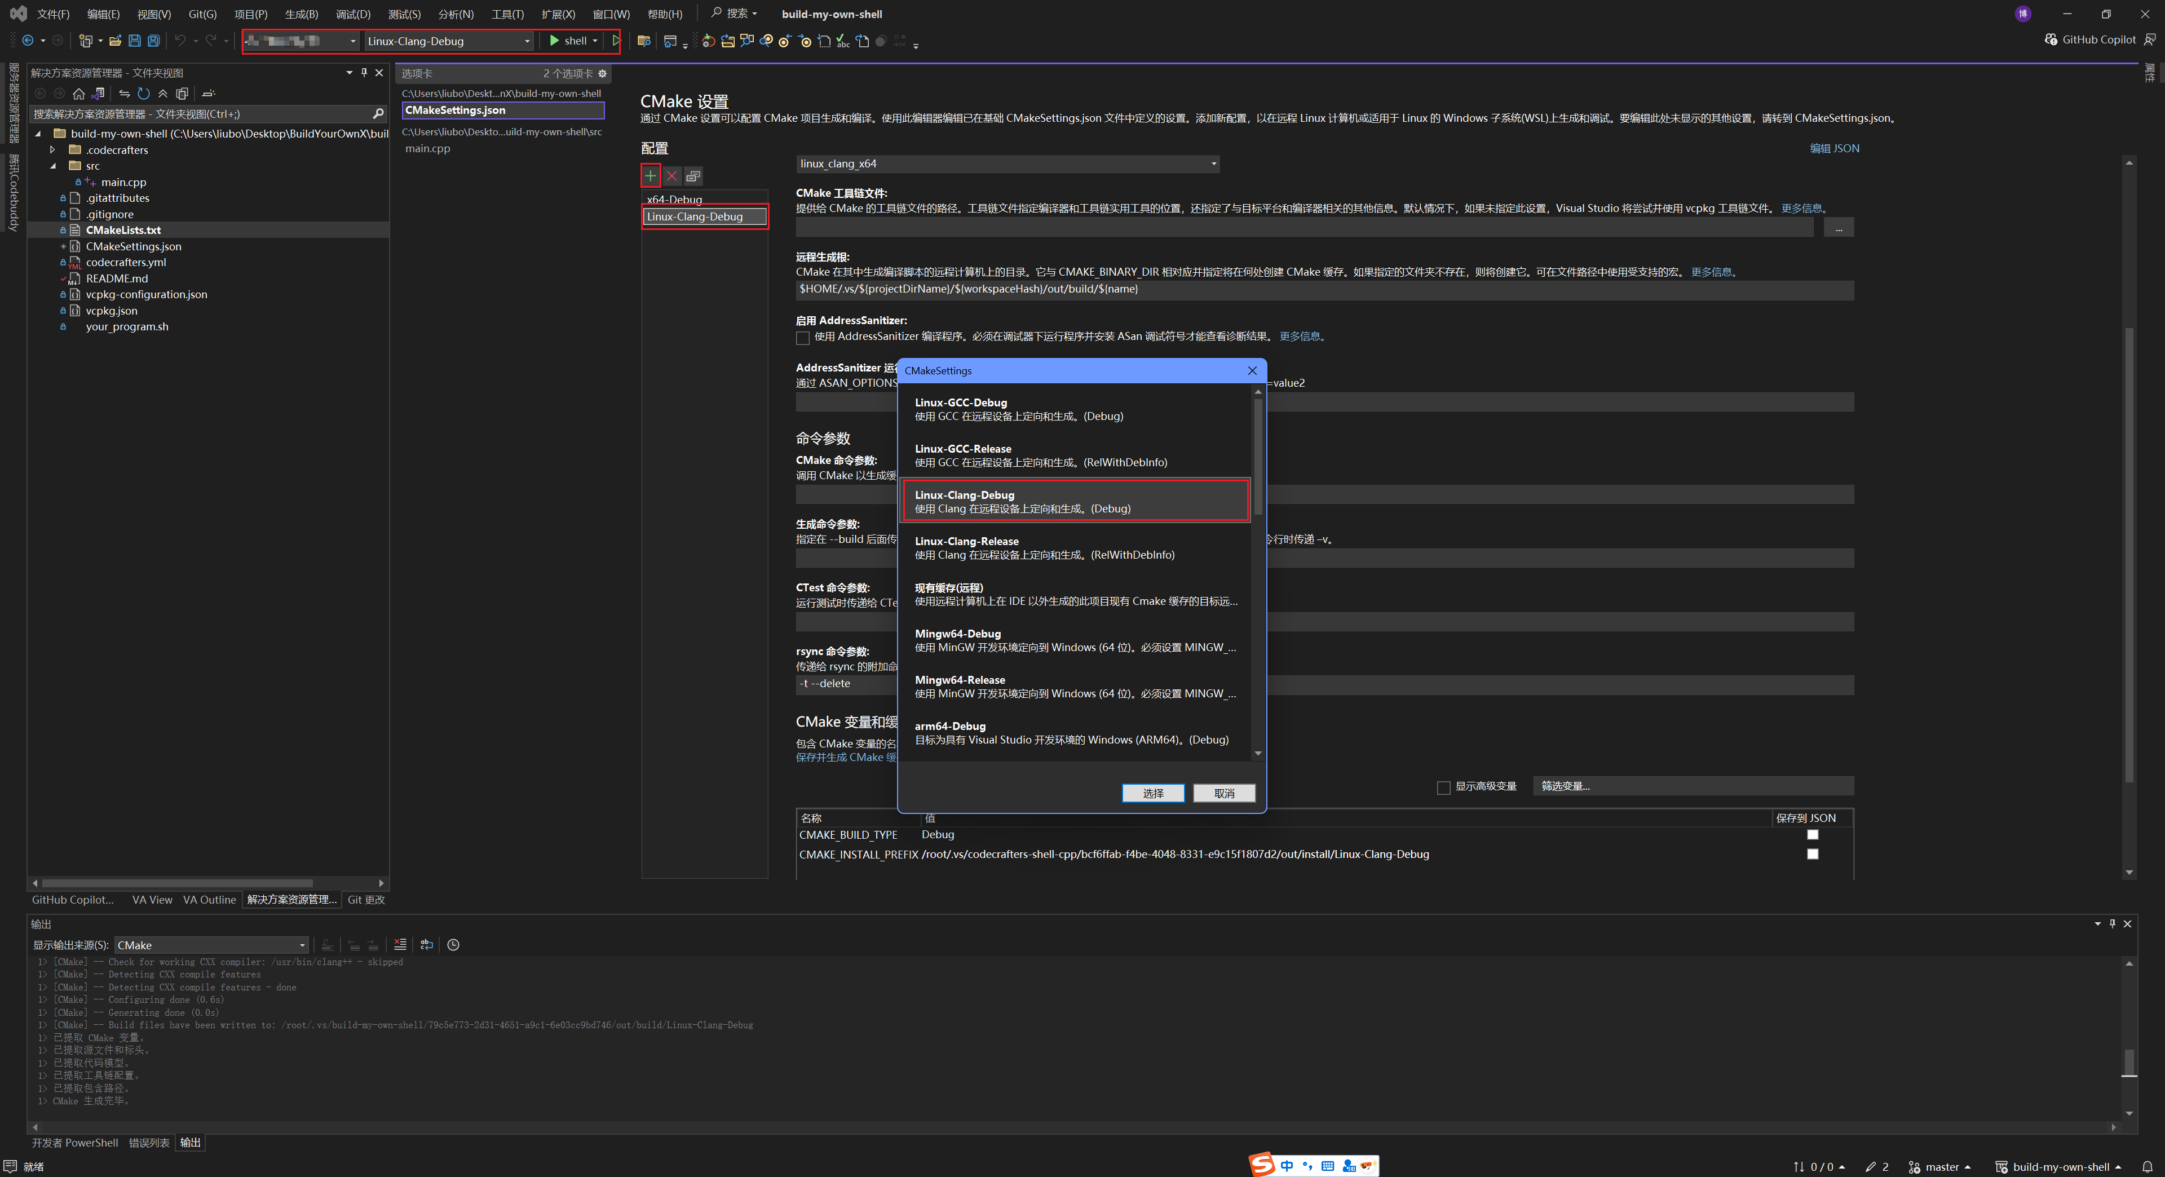Remove configuration using the red X icon

[671, 175]
